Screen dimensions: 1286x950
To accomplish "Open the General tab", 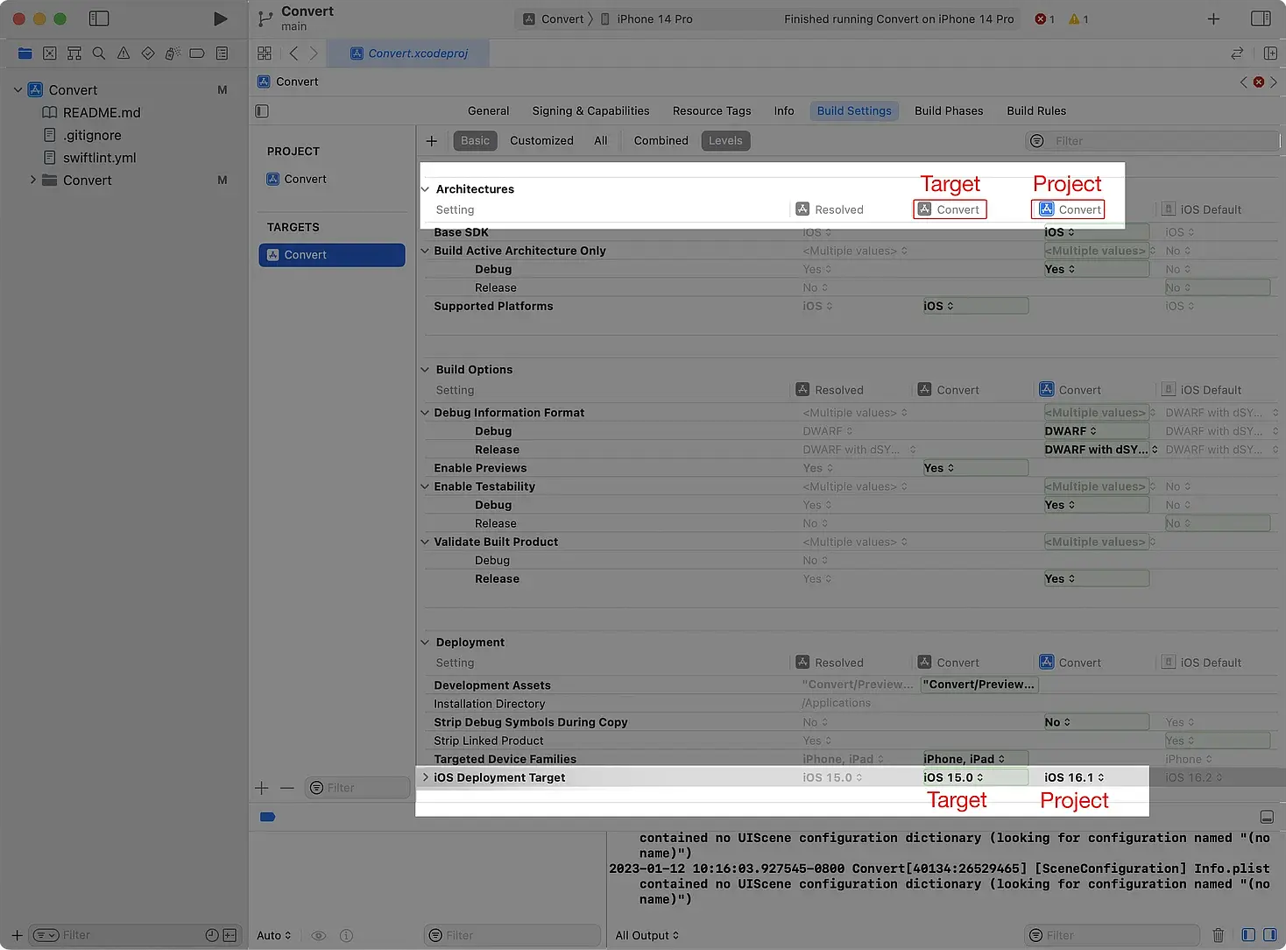I will [x=488, y=111].
